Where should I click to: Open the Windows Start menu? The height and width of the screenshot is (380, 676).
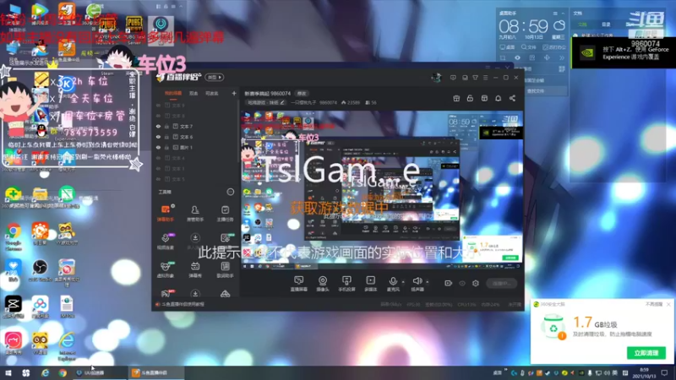[8, 372]
